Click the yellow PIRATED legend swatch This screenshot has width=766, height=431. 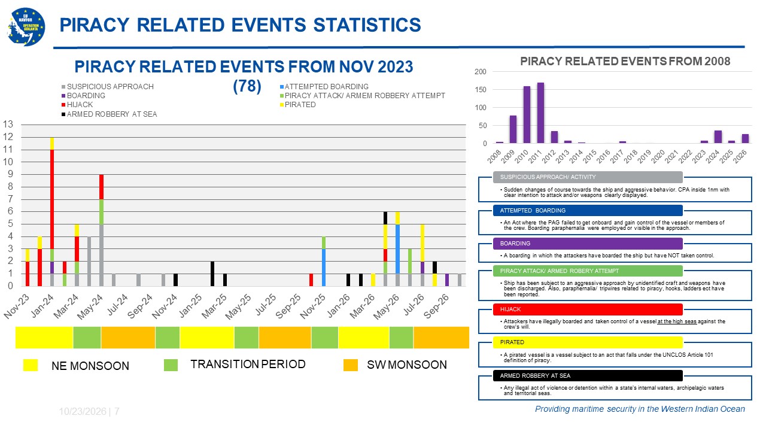click(281, 105)
